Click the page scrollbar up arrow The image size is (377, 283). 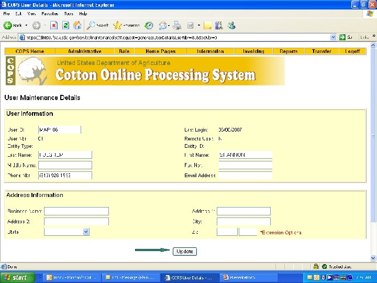pos(373,45)
